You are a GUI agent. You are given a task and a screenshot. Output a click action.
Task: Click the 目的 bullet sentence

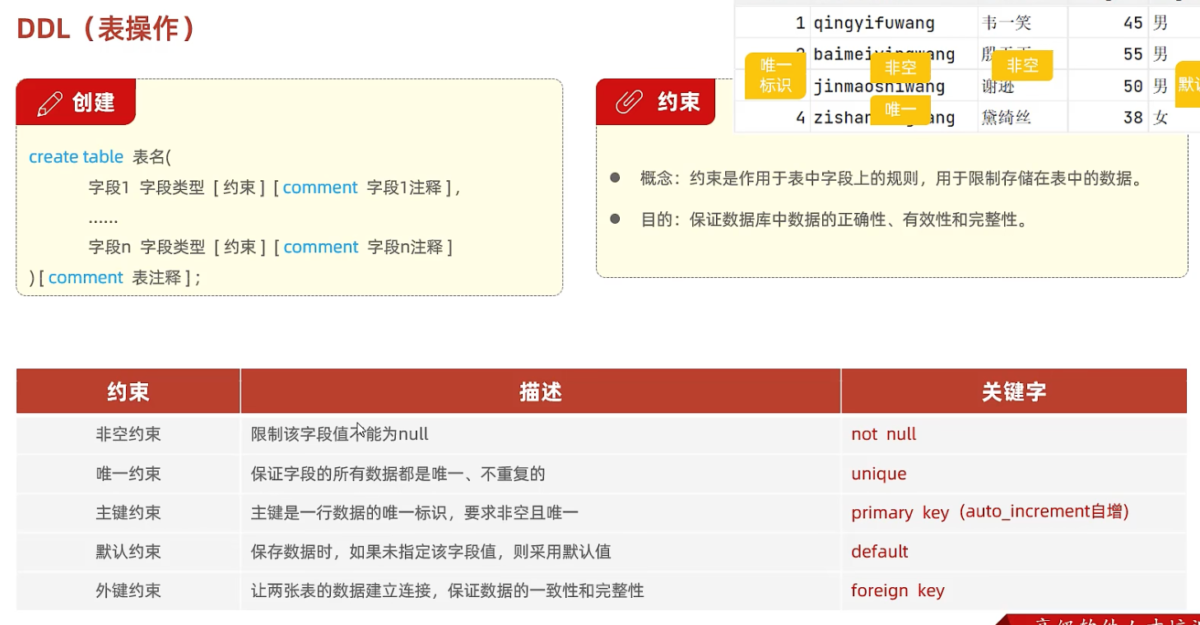coord(835,220)
